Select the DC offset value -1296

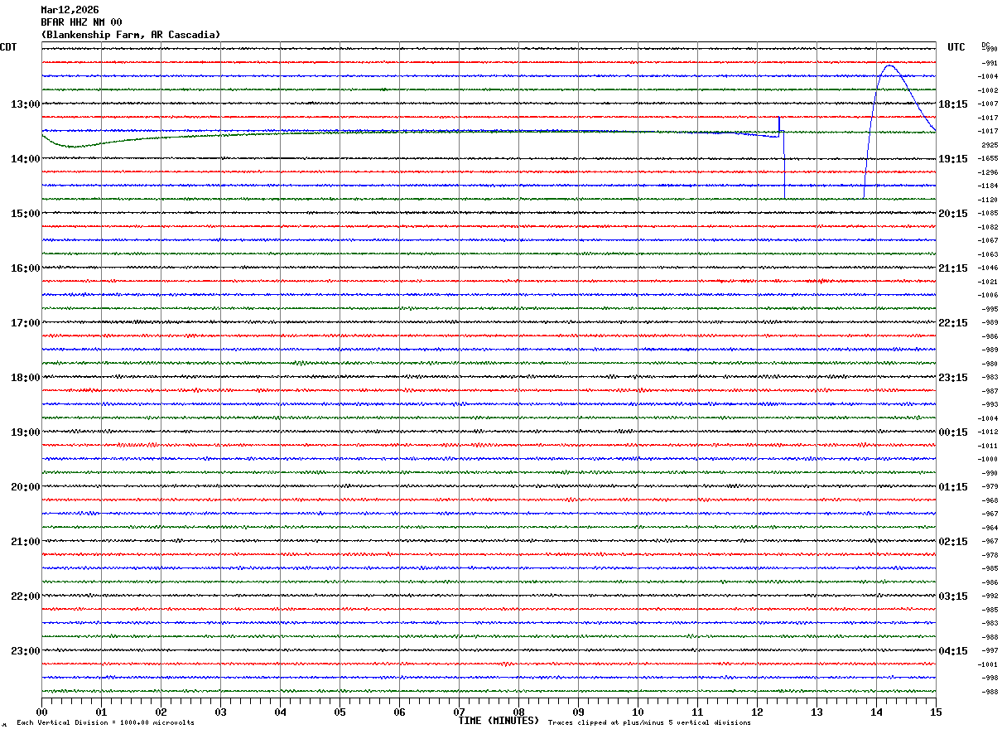(x=989, y=172)
